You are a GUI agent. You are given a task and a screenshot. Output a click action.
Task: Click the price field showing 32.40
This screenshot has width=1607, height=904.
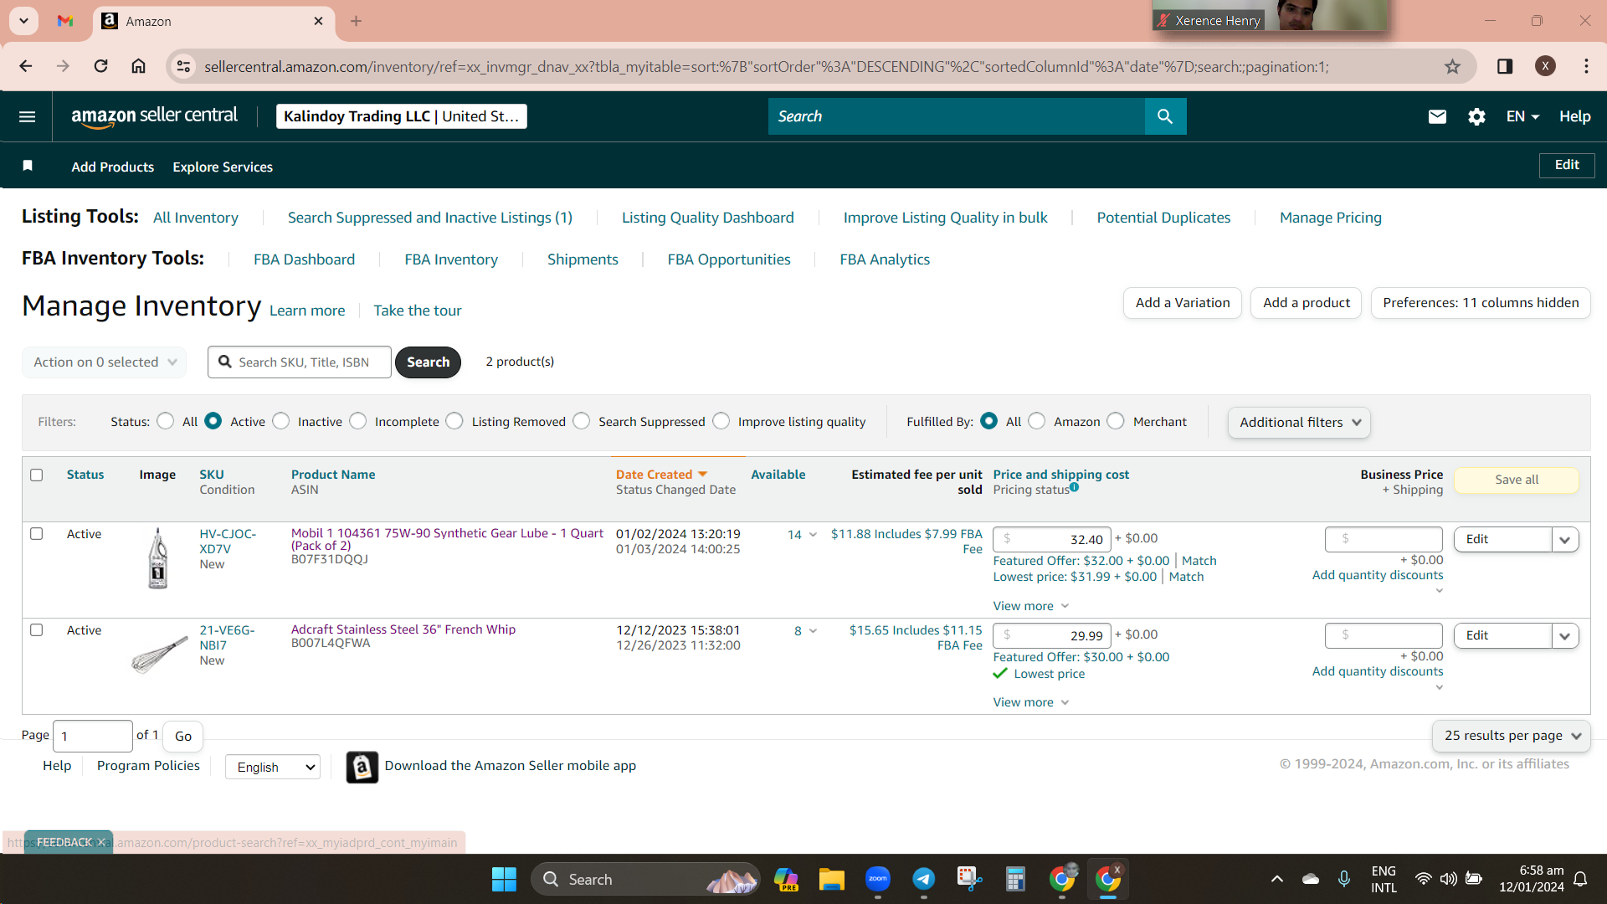tap(1052, 540)
